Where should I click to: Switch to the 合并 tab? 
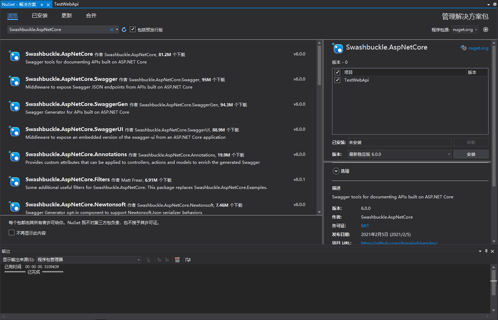[x=91, y=16]
